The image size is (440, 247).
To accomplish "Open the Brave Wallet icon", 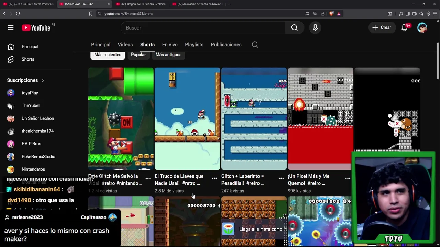I will 415,14.
